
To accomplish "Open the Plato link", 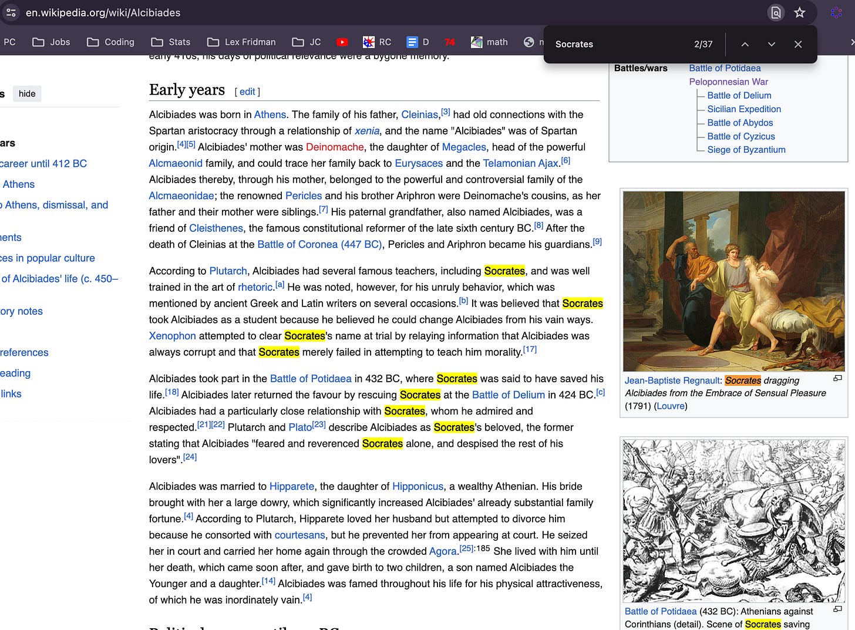I will pyautogui.click(x=300, y=427).
